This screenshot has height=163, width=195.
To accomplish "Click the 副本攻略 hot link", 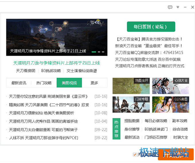I will coord(180,121).
